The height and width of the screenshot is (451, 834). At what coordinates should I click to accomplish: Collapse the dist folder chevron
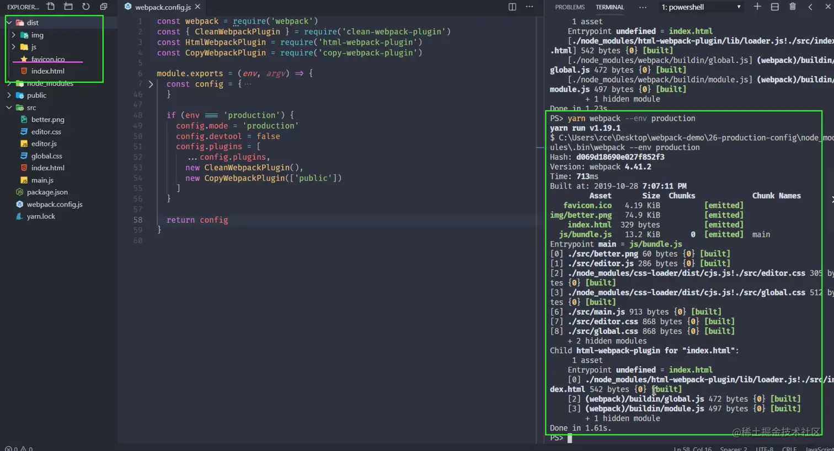(9, 23)
